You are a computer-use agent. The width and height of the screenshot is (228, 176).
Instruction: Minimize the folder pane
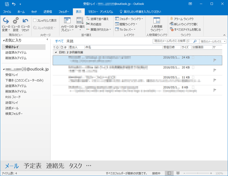(x=47, y=40)
